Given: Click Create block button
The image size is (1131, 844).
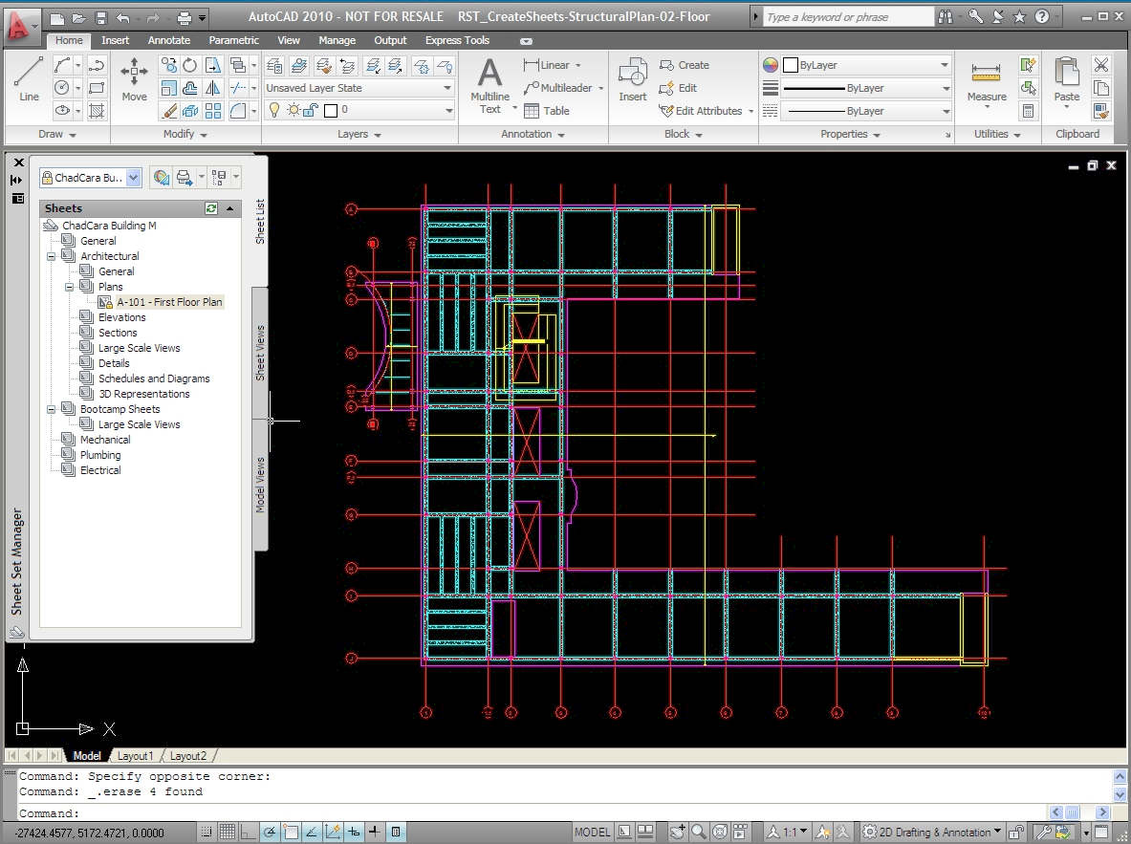Looking at the screenshot, I should tap(685, 65).
